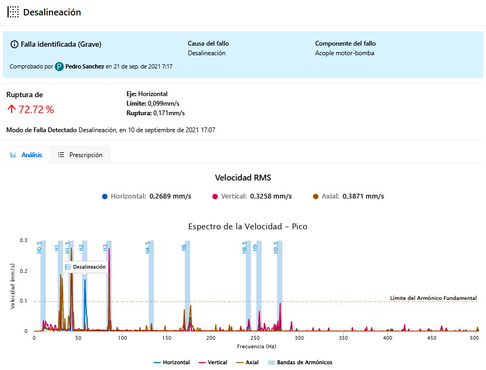Viewport: 486px width, 370px height.
Task: Click Pedro Sanchez's avatar circle
Action: (59, 66)
